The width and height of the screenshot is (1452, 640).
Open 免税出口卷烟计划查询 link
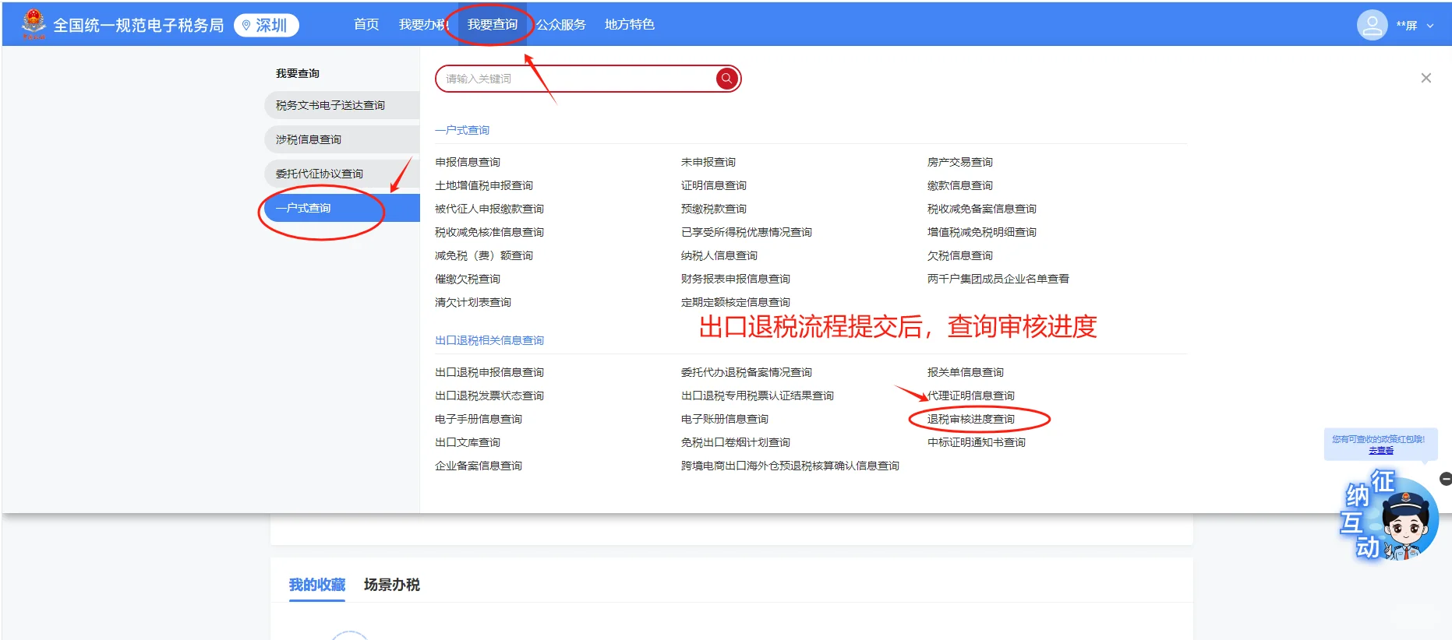(736, 442)
